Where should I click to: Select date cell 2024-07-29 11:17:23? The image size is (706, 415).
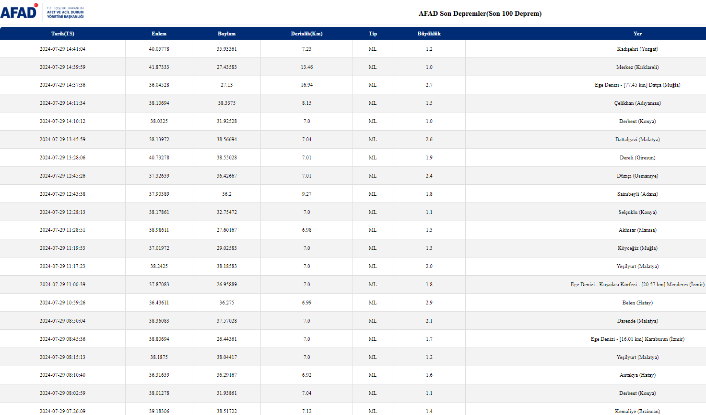coord(63,266)
